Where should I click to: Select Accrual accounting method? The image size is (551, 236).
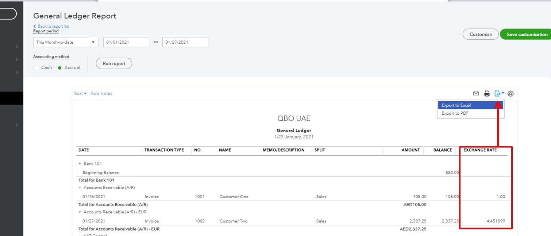click(x=60, y=68)
